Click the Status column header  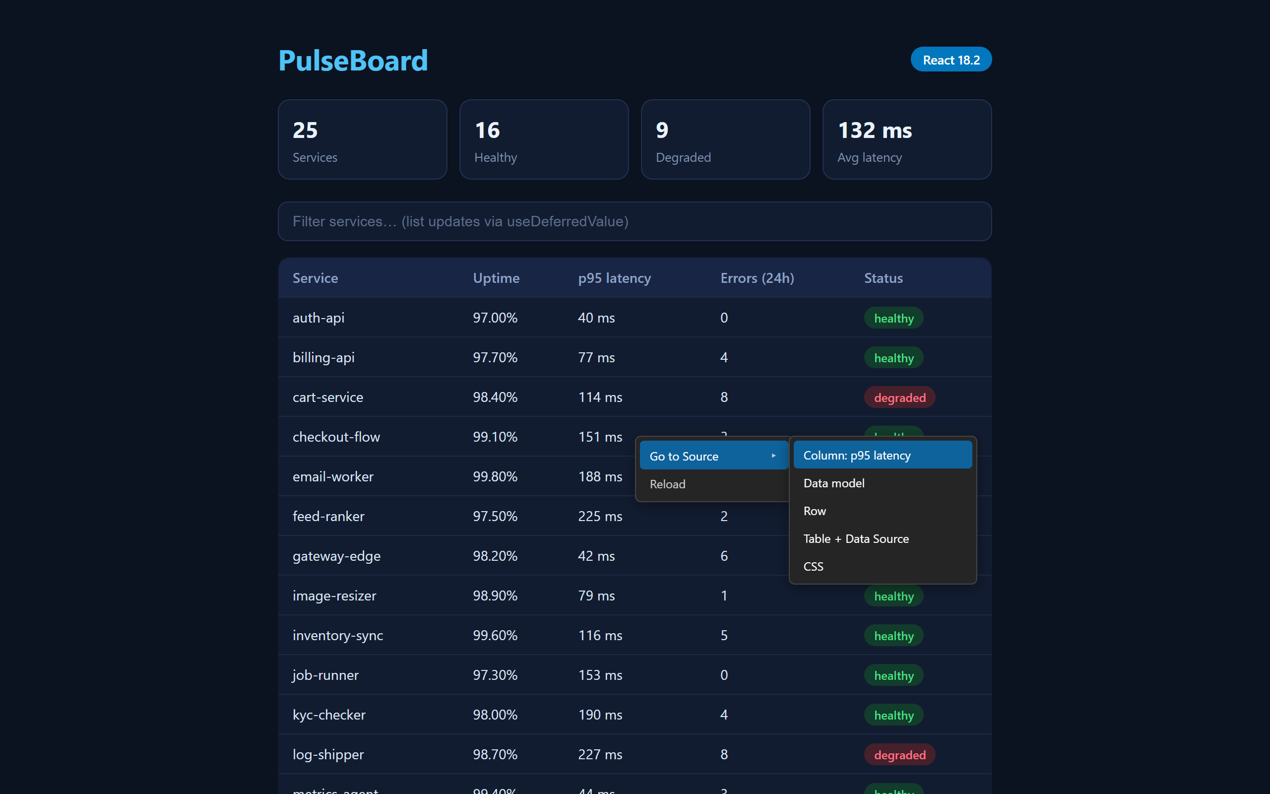883,278
